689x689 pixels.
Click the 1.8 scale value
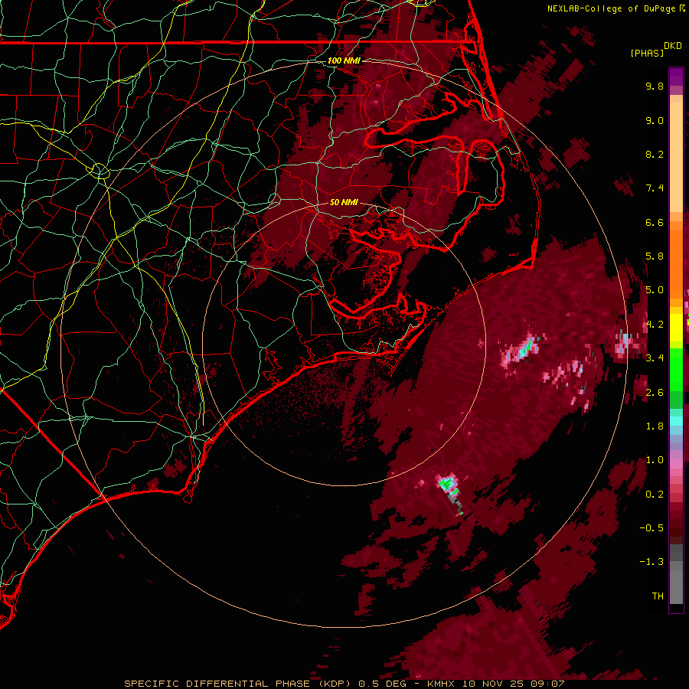coord(655,426)
